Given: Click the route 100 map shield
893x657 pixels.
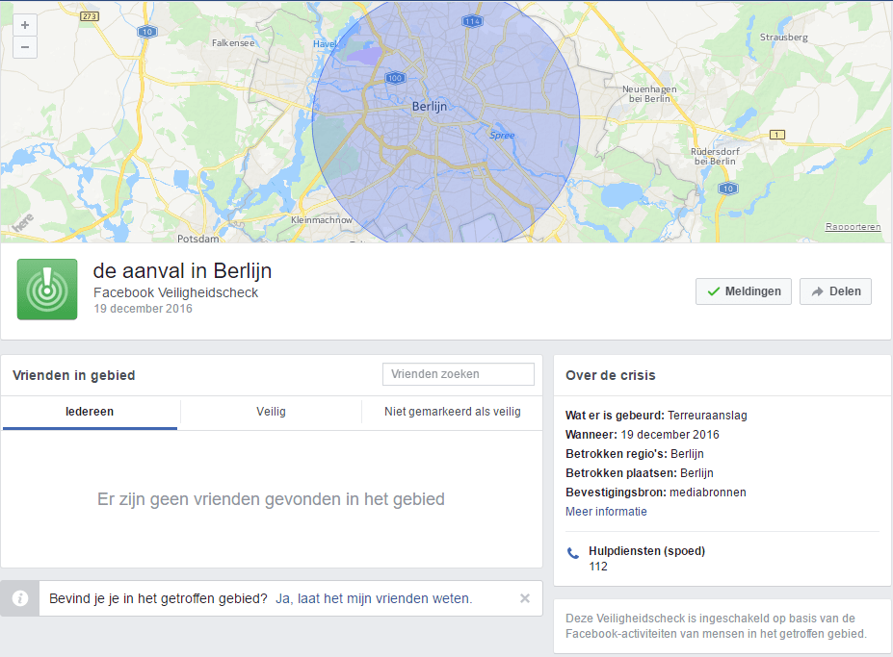Looking at the screenshot, I should 395,78.
